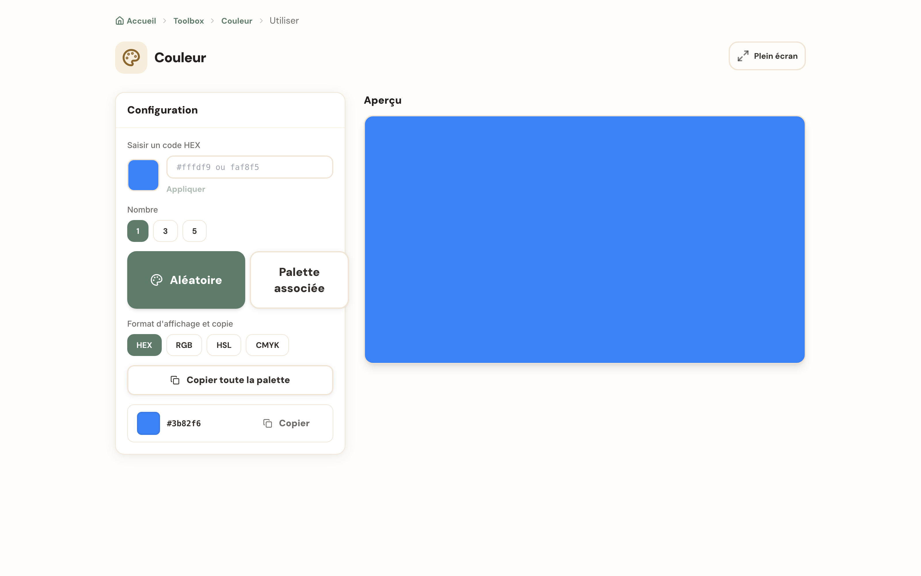This screenshot has height=576, width=921.
Task: Open the Toolbox breadcrumb link
Action: click(x=189, y=20)
